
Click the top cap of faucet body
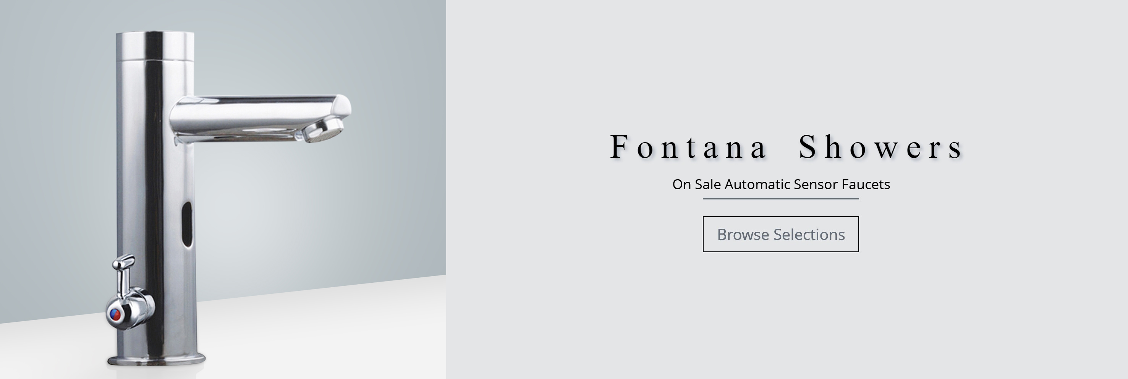pyautogui.click(x=155, y=45)
